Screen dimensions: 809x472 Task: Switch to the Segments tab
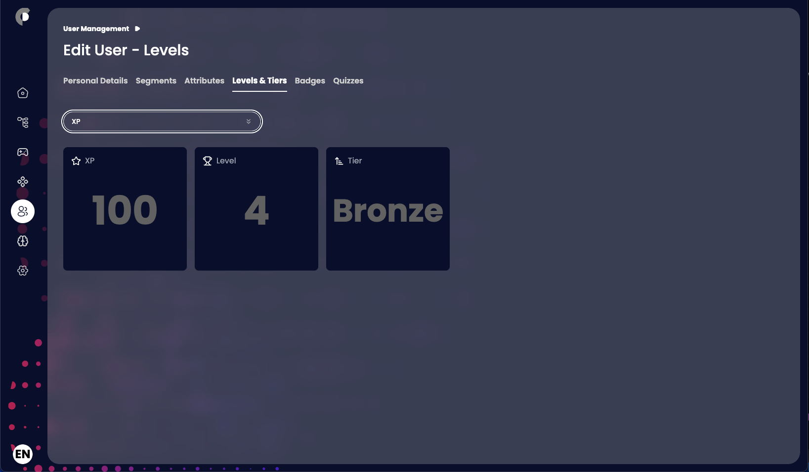[156, 80]
